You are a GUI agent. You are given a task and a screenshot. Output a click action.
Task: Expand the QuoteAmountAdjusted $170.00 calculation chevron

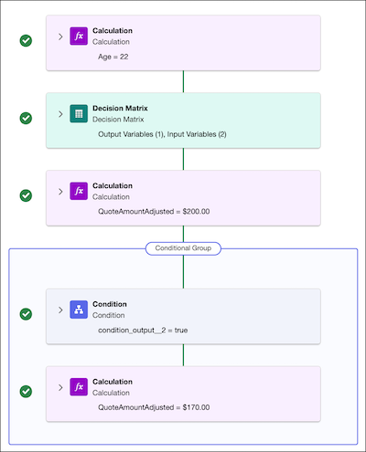point(60,387)
